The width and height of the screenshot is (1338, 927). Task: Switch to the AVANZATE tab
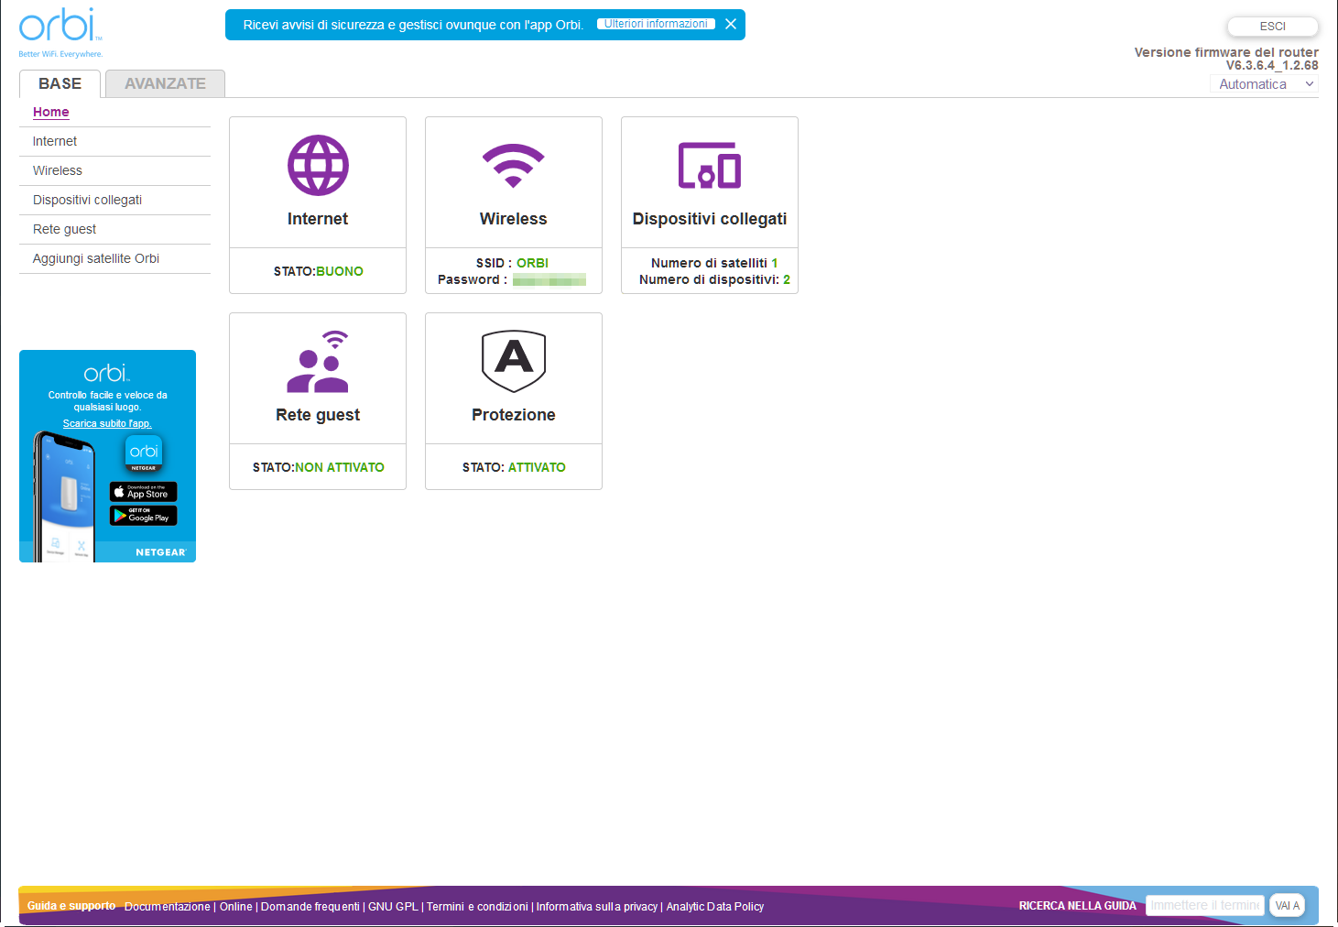(165, 83)
